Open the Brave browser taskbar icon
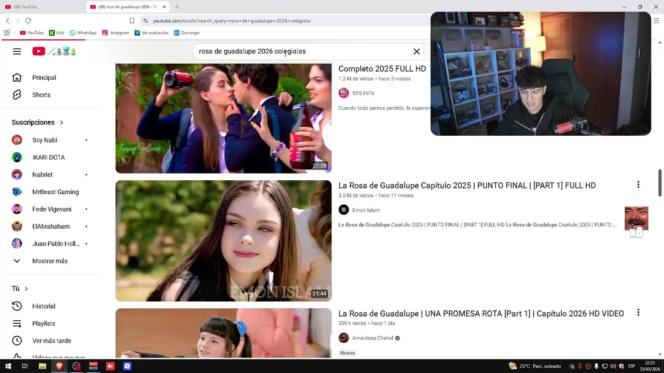The height and width of the screenshot is (373, 664). pos(59,366)
